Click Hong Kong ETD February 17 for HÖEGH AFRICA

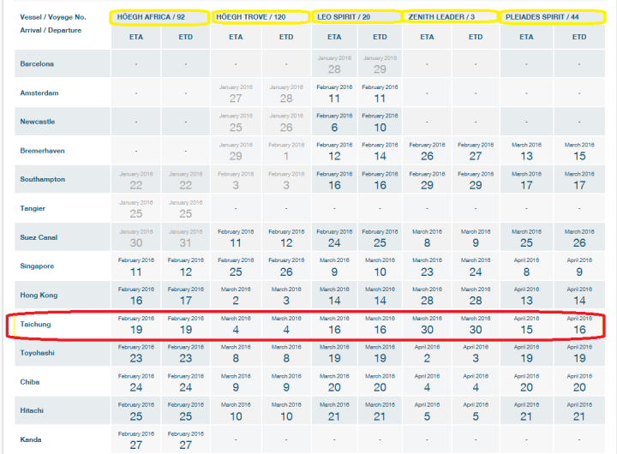[x=186, y=296]
